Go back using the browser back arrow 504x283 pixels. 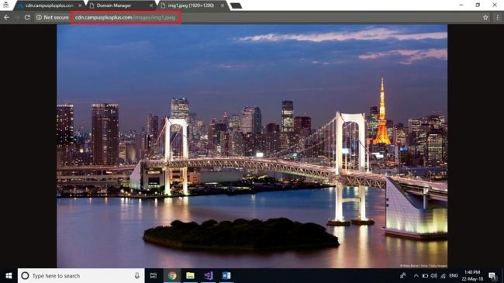6,17
